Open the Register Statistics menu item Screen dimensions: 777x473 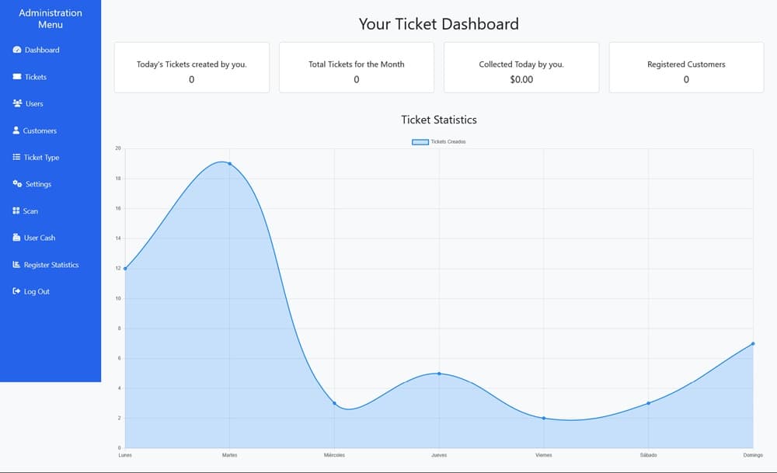point(51,265)
